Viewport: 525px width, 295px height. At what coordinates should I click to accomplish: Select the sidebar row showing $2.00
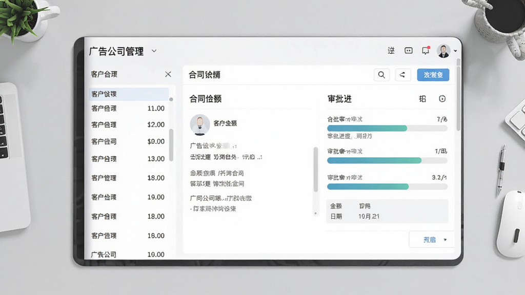tap(129, 124)
